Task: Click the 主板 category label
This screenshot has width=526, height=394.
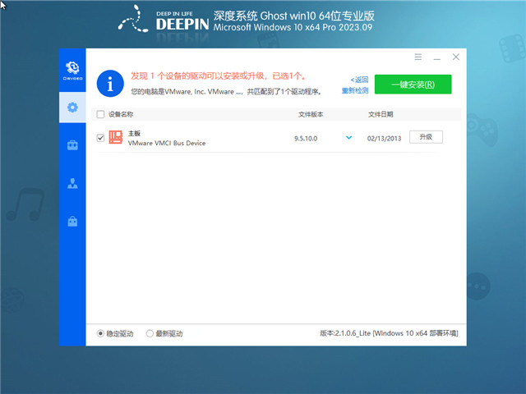Action: point(134,133)
